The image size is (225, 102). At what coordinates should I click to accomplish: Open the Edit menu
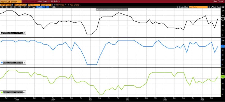pyautogui.click(x=55, y=1)
